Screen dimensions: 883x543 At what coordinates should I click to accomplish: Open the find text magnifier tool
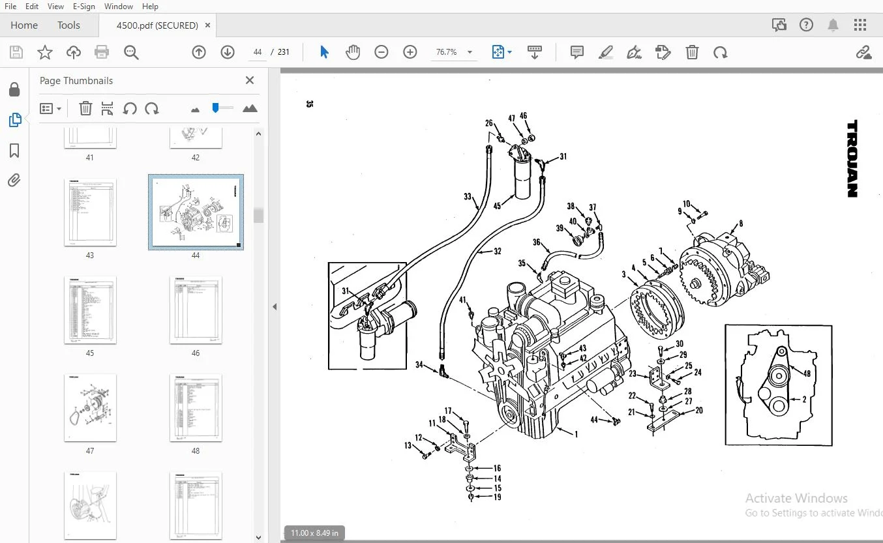pos(131,52)
